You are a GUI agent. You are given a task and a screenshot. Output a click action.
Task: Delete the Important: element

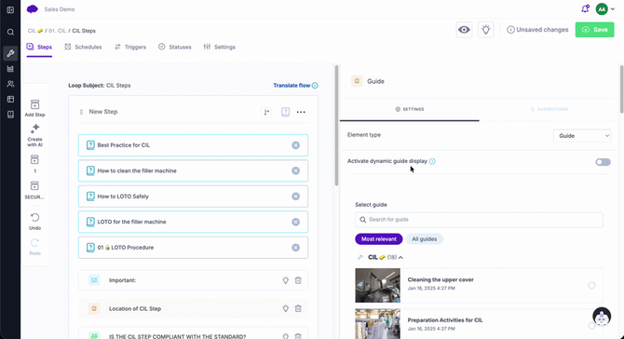298,280
